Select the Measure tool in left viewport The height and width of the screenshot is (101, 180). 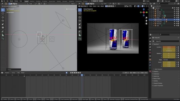click(3, 35)
